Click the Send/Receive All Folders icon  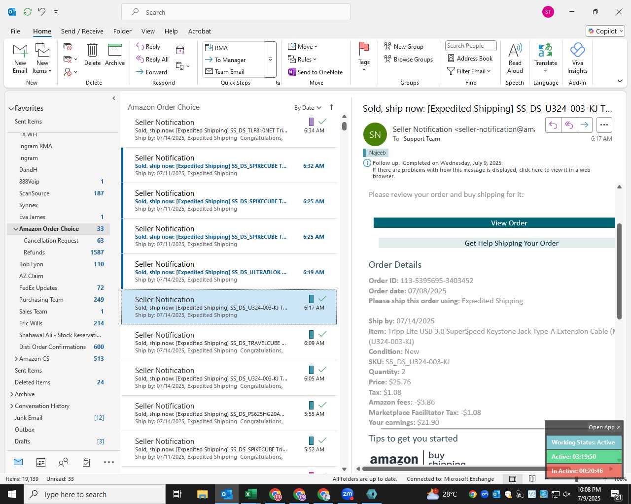(28, 12)
